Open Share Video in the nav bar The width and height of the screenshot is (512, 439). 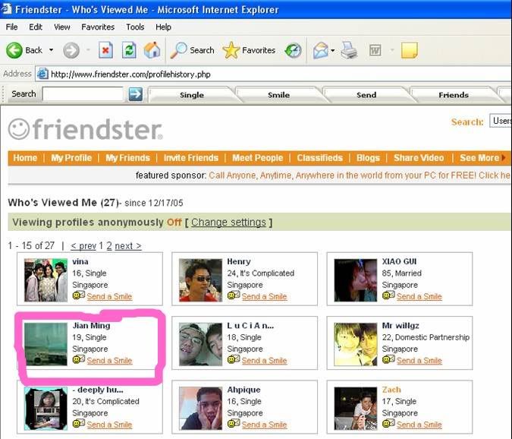pyautogui.click(x=419, y=158)
